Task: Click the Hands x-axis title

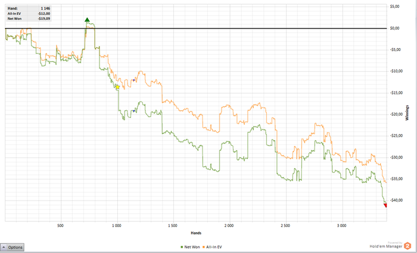Action: pos(196,233)
